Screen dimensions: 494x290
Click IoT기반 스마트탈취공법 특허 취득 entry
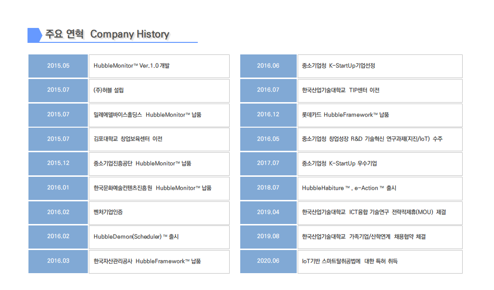pos(350,261)
